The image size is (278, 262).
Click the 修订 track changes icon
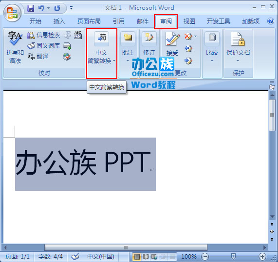coord(149,38)
